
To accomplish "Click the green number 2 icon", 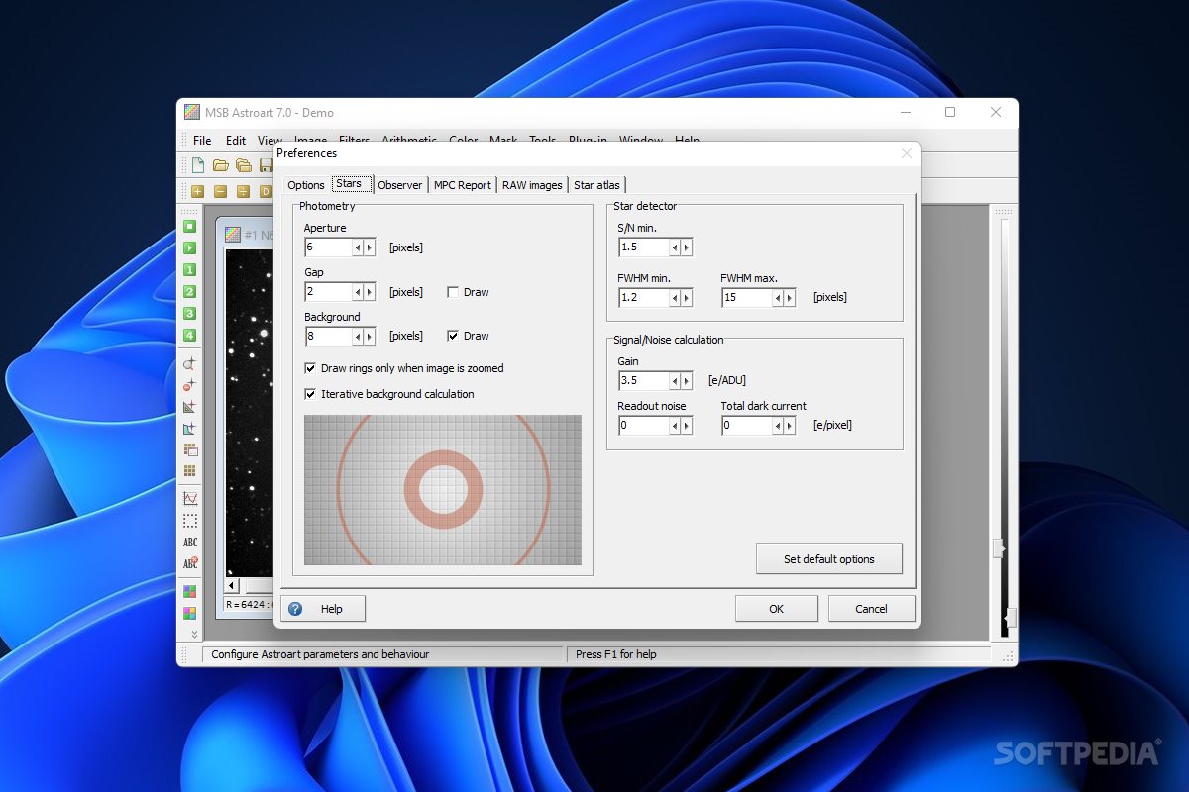I will (x=189, y=292).
